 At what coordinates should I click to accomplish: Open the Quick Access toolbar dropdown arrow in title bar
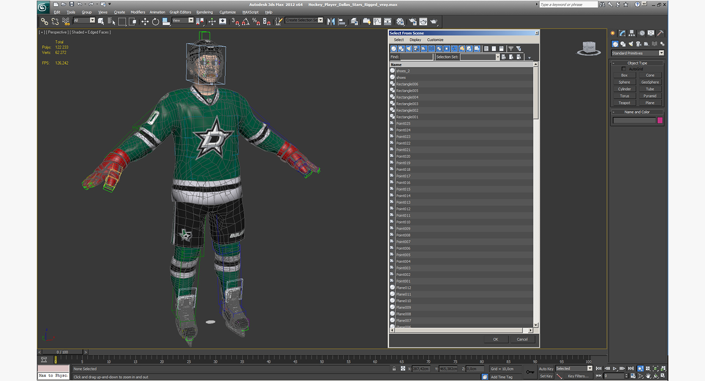point(111,4)
